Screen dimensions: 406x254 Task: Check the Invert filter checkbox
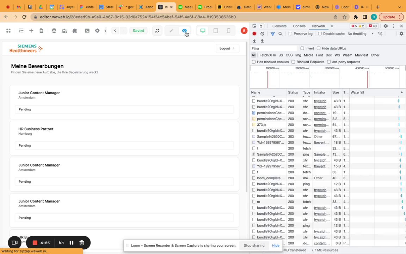pos(302,48)
